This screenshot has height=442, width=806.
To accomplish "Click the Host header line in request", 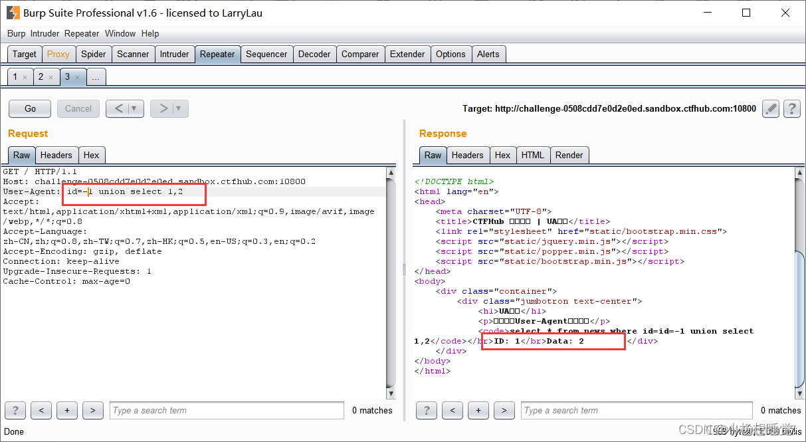I will (x=154, y=181).
